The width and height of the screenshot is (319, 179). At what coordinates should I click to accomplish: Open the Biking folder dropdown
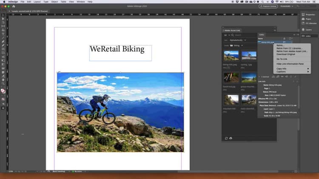click(236, 45)
